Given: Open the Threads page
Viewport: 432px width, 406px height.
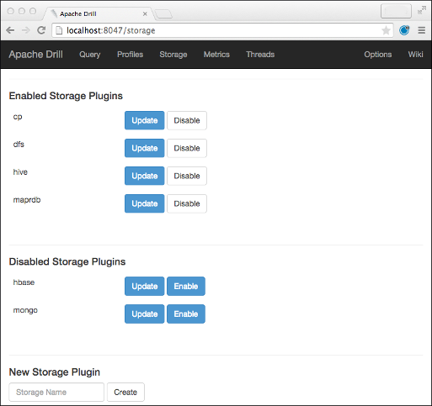Looking at the screenshot, I should point(260,55).
